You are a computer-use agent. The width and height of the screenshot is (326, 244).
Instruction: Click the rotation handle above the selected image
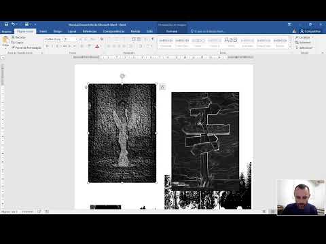click(x=122, y=76)
